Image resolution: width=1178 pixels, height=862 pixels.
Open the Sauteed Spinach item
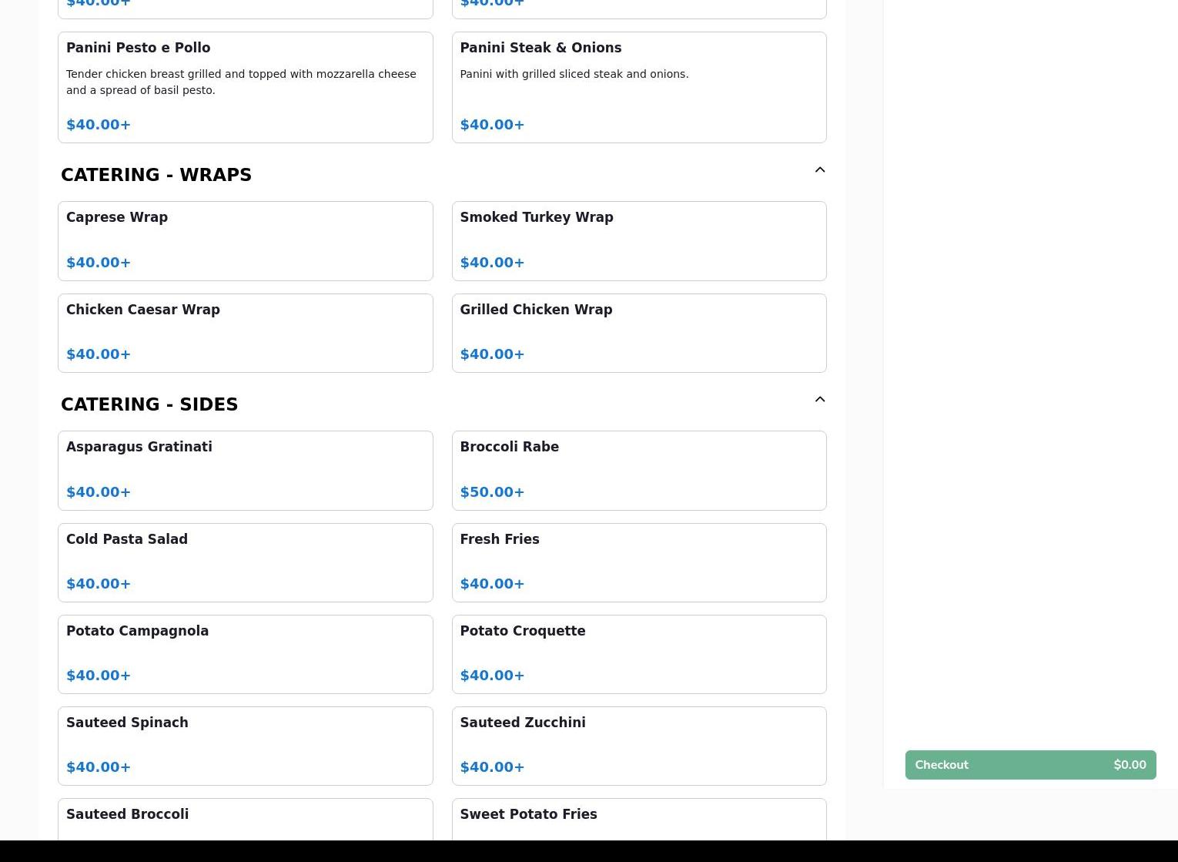pos(246,746)
